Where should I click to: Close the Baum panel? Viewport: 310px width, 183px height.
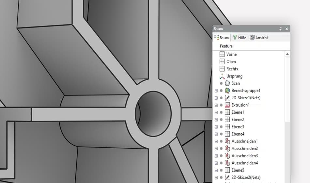click(x=287, y=29)
